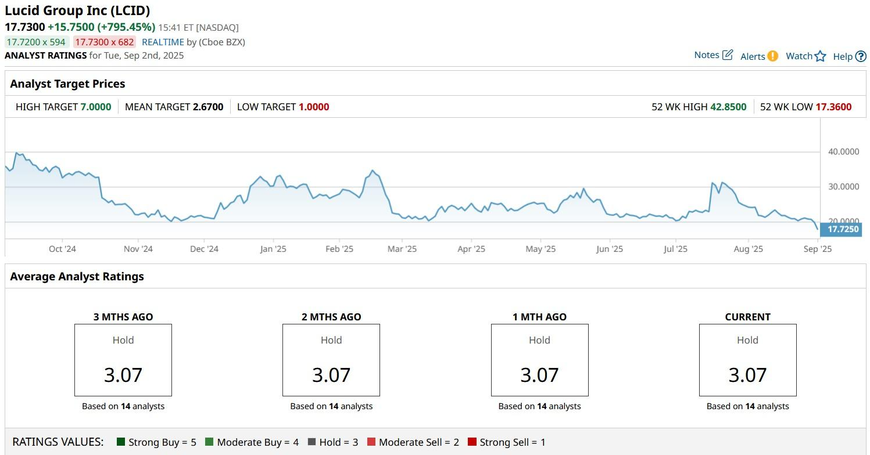The width and height of the screenshot is (870, 455).
Task: Click the May '25 axis label
Action: pyautogui.click(x=540, y=249)
